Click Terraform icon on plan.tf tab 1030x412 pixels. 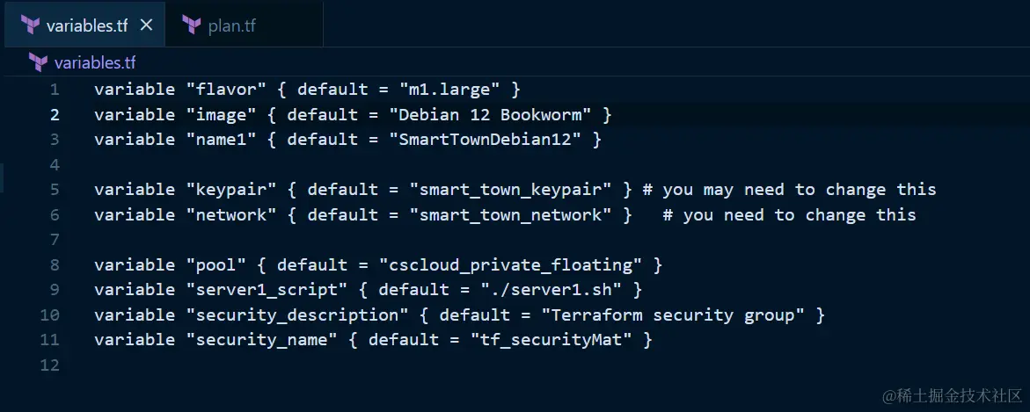coord(192,25)
